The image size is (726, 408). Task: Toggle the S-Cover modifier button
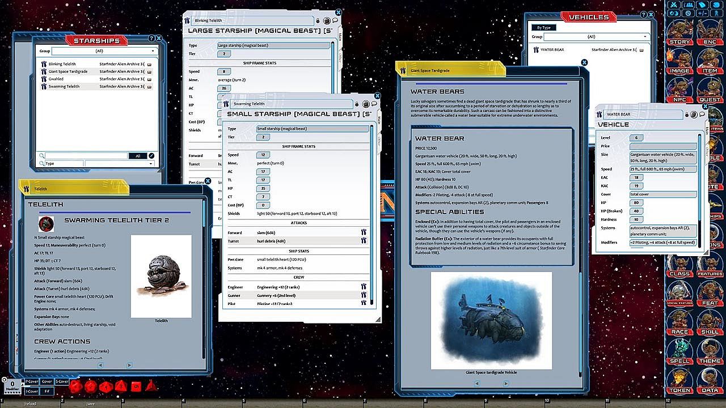[x=62, y=381]
